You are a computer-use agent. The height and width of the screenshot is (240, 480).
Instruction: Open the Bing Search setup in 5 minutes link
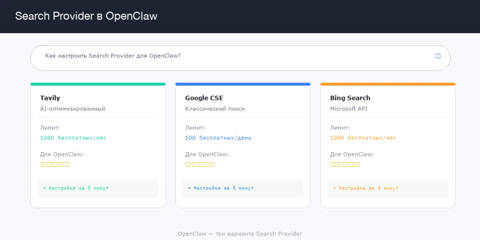tap(388, 189)
